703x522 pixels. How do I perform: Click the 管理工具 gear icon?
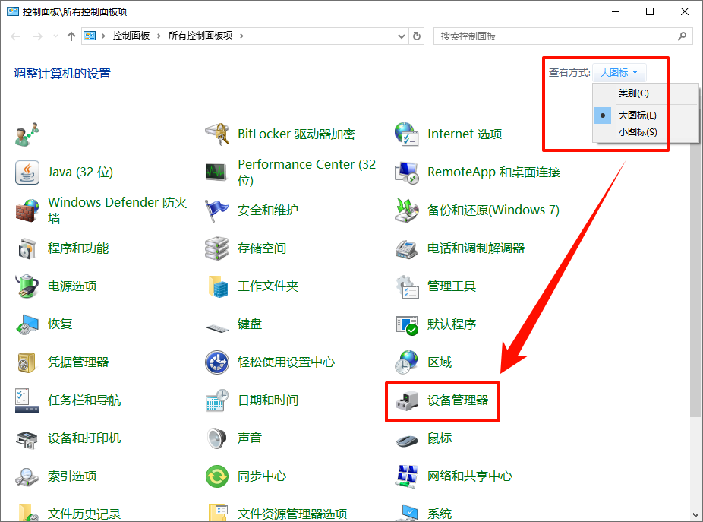407,286
